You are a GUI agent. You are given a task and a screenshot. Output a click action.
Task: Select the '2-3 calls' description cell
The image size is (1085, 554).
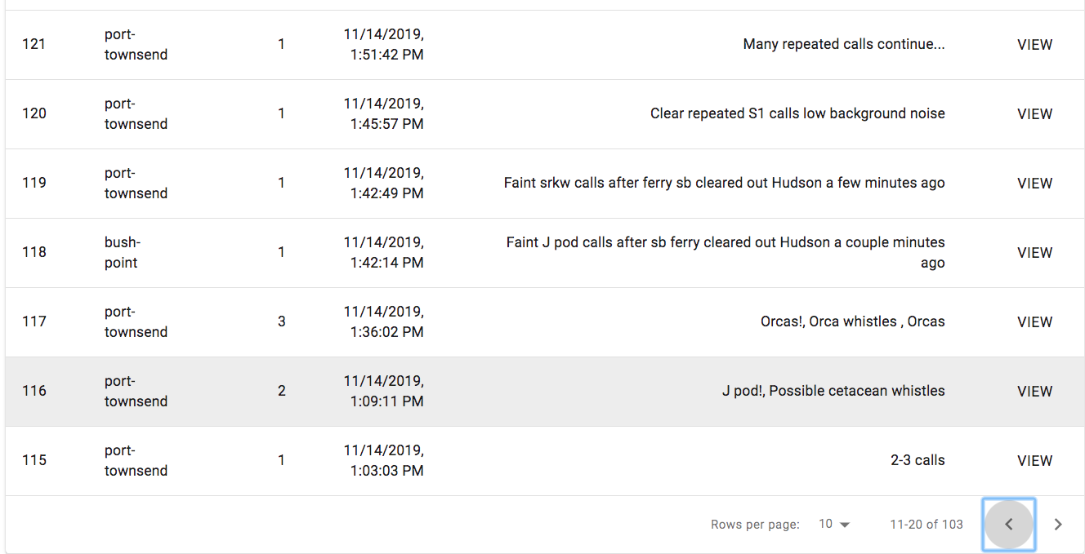click(x=918, y=460)
